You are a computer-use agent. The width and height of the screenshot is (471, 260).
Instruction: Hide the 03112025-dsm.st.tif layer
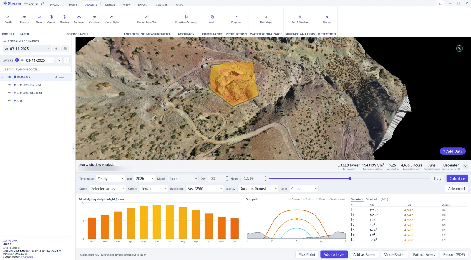pos(10,85)
